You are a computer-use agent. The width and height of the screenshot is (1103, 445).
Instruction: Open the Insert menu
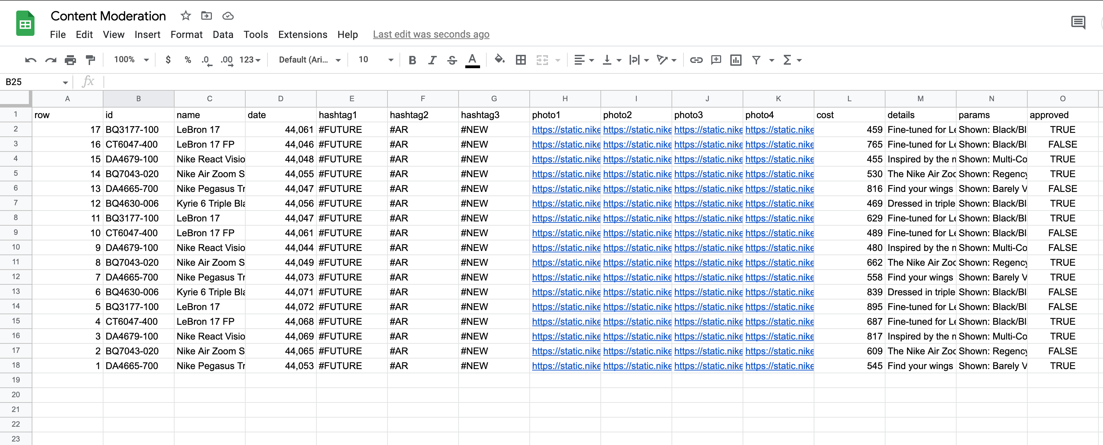pyautogui.click(x=147, y=35)
